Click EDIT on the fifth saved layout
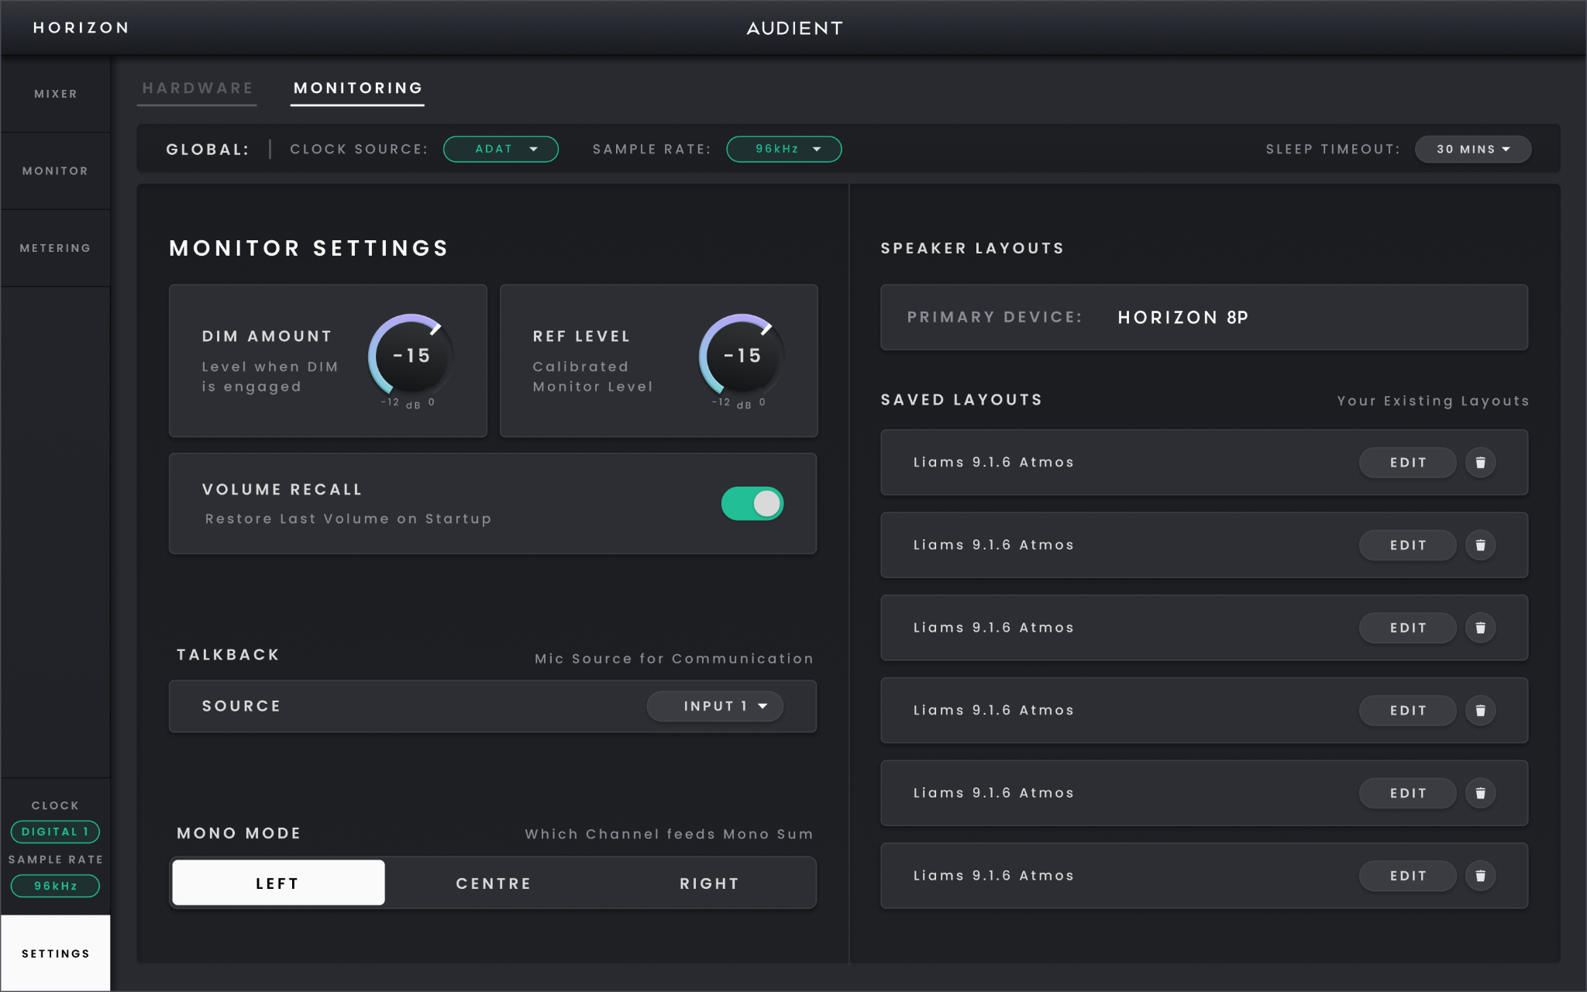The height and width of the screenshot is (992, 1587). tap(1407, 794)
